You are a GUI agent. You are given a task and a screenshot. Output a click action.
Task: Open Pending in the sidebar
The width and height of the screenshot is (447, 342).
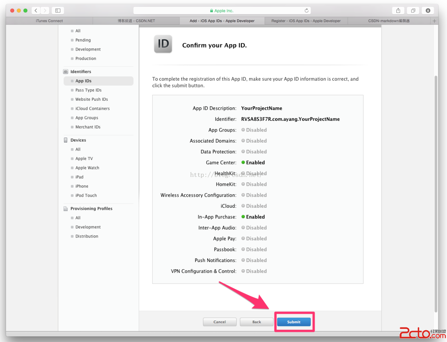[83, 40]
